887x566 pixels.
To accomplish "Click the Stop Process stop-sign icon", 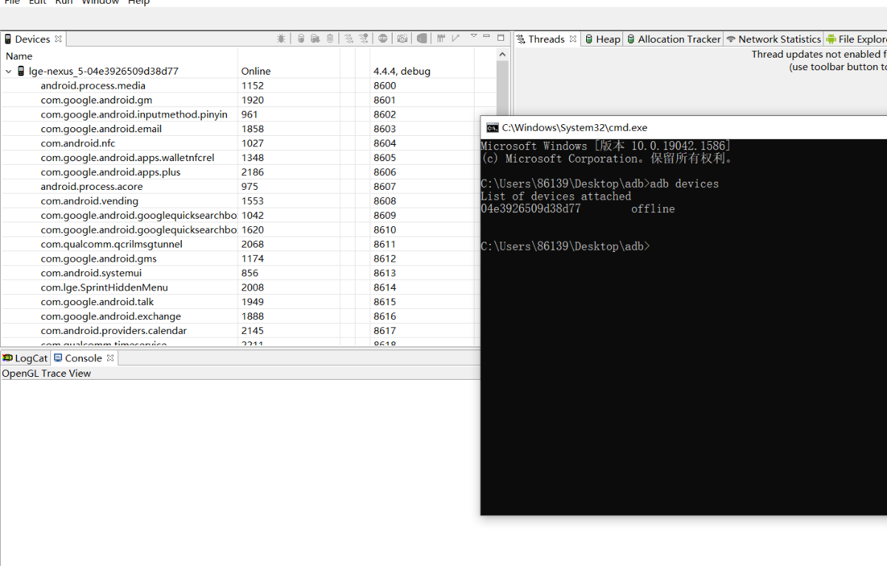I will (x=383, y=38).
